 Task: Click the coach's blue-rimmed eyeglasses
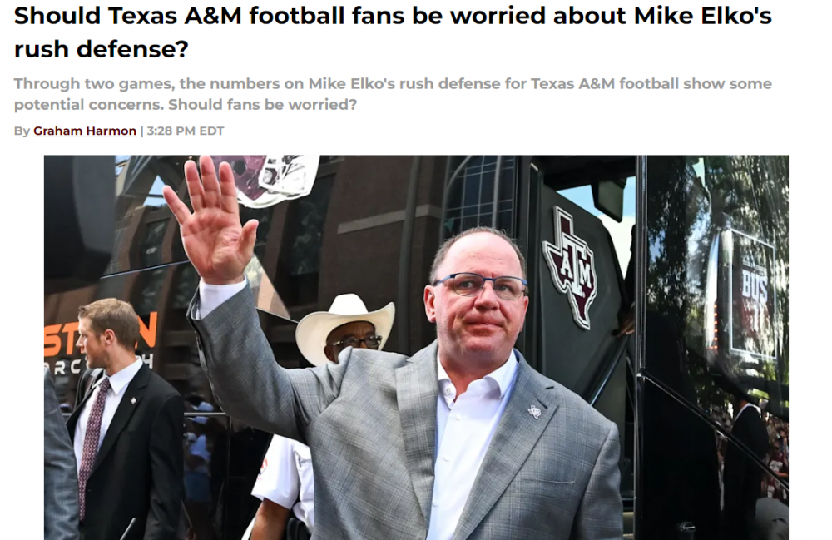click(480, 286)
